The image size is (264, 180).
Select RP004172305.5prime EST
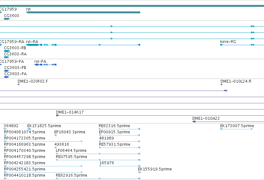coord(43,141)
